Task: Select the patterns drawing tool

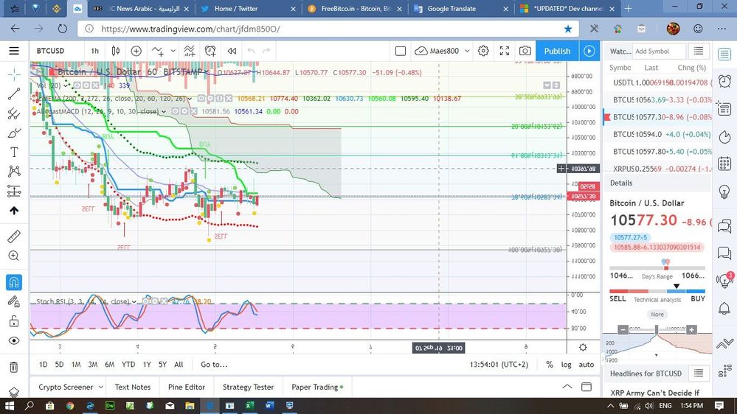Action: [x=14, y=171]
